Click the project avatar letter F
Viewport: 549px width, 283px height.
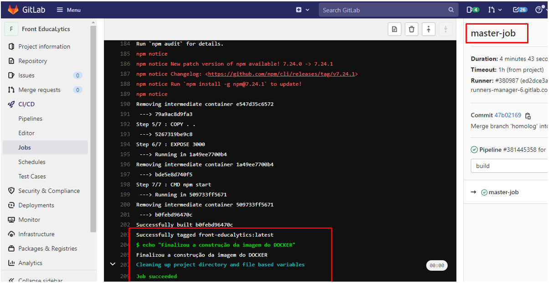11,29
